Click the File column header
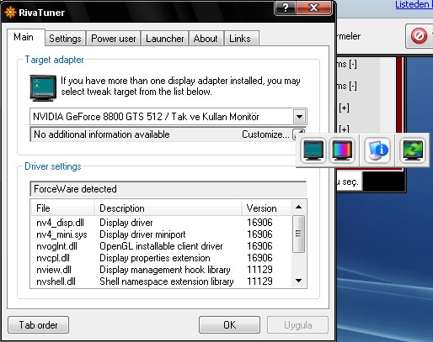The image size is (433, 342). click(x=62, y=208)
